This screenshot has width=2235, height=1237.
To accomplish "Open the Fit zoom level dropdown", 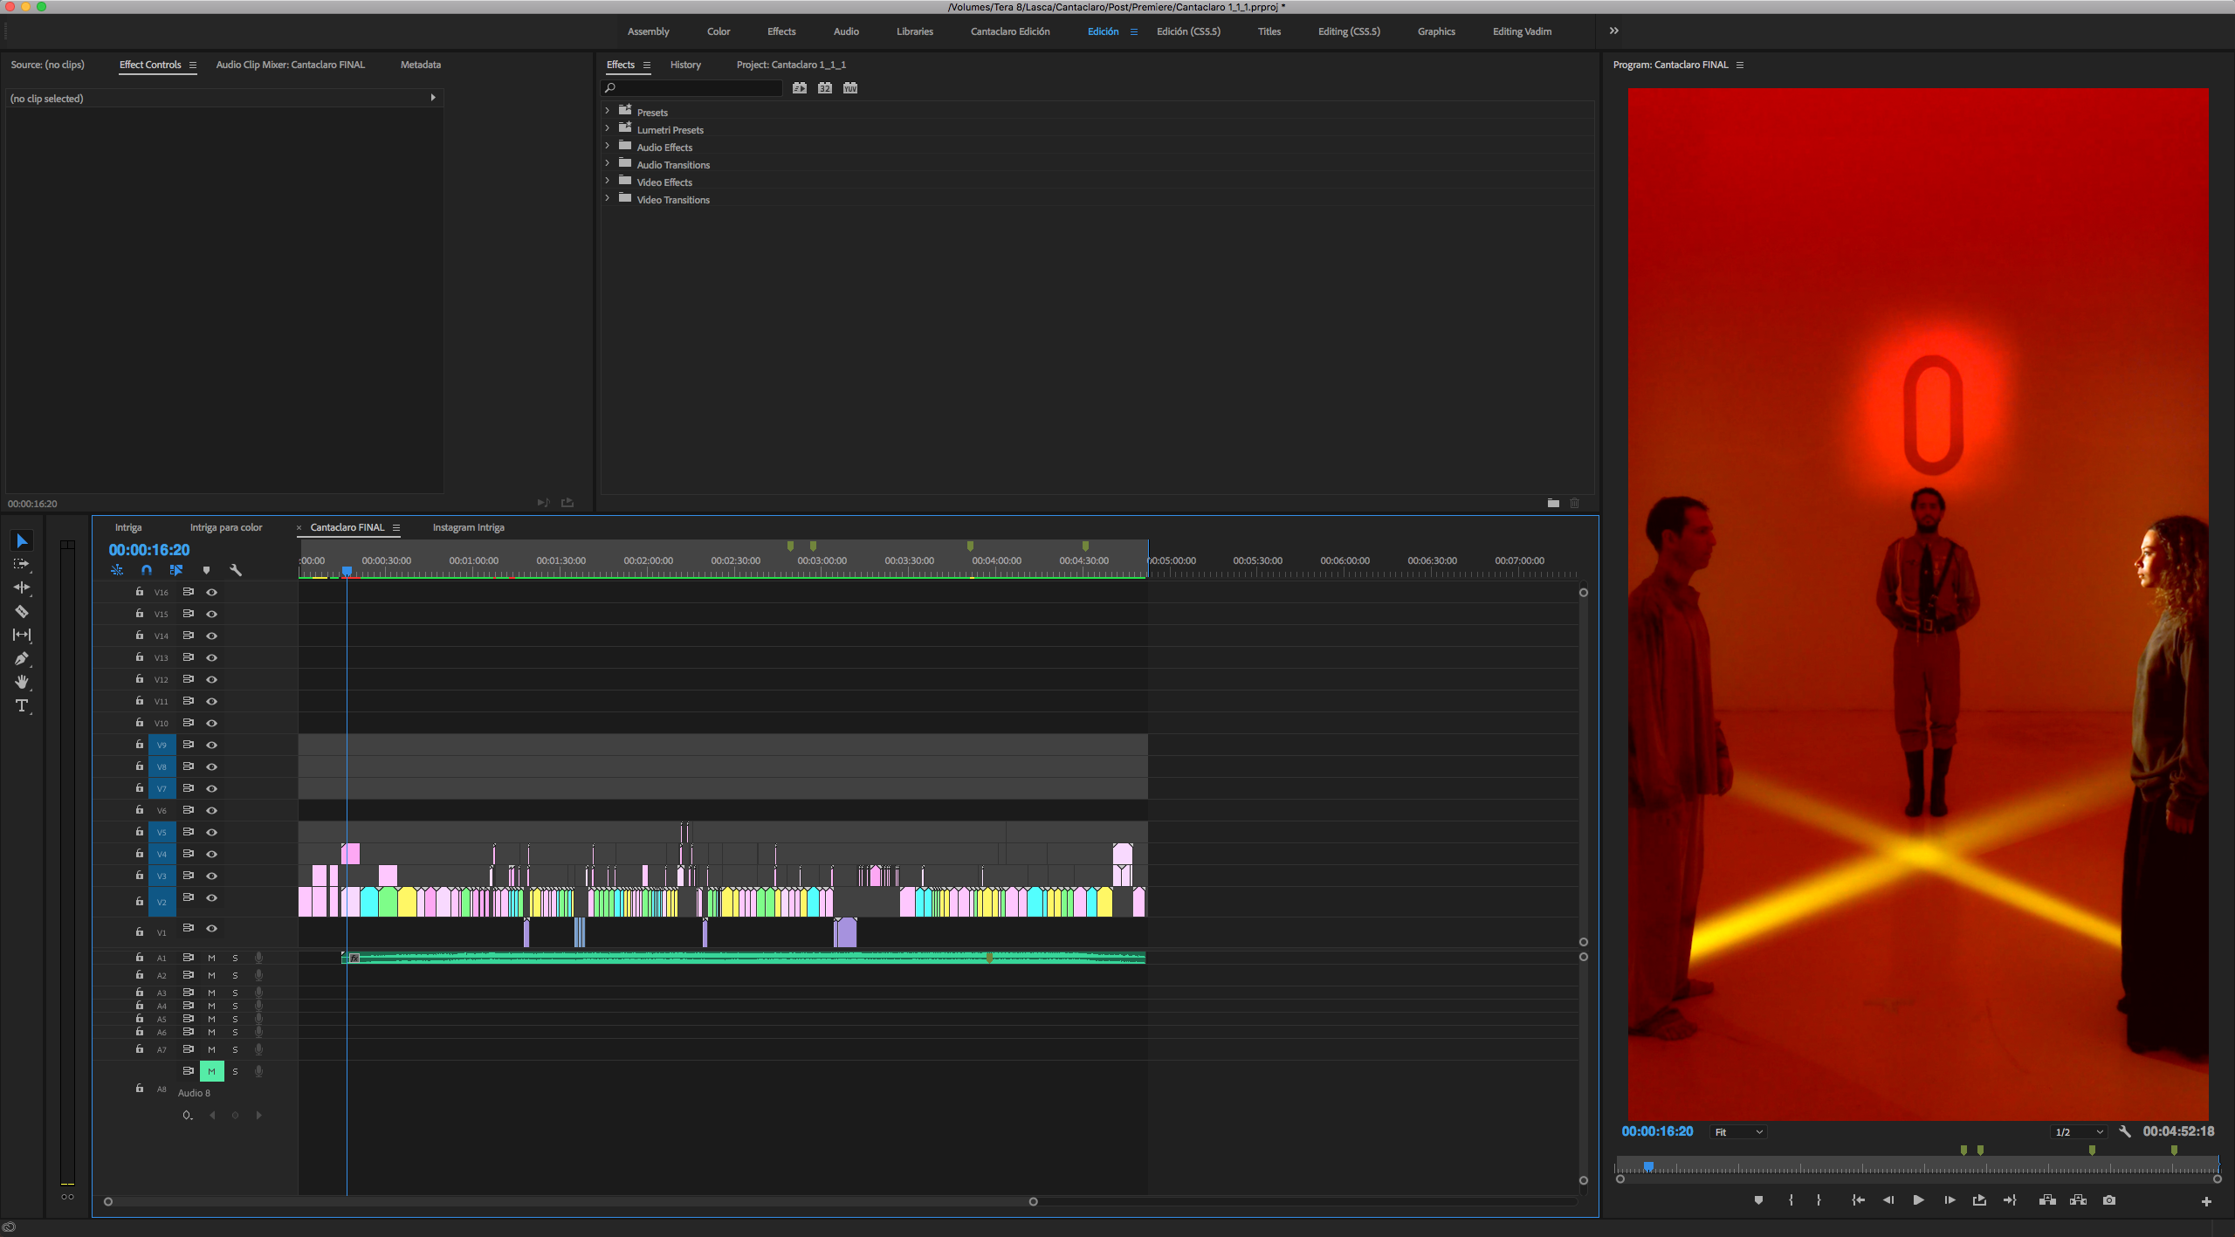I will coord(1738,1132).
